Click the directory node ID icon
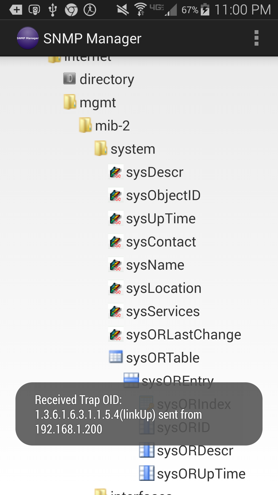This screenshot has width=278, height=495. click(69, 78)
